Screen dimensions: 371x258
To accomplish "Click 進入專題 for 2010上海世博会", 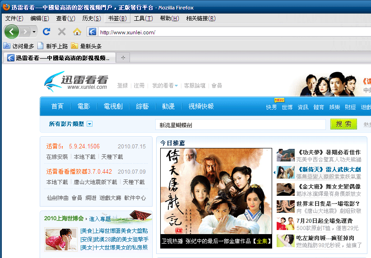I will tap(100, 219).
